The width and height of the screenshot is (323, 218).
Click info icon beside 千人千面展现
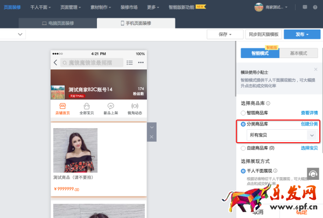tap(275, 171)
